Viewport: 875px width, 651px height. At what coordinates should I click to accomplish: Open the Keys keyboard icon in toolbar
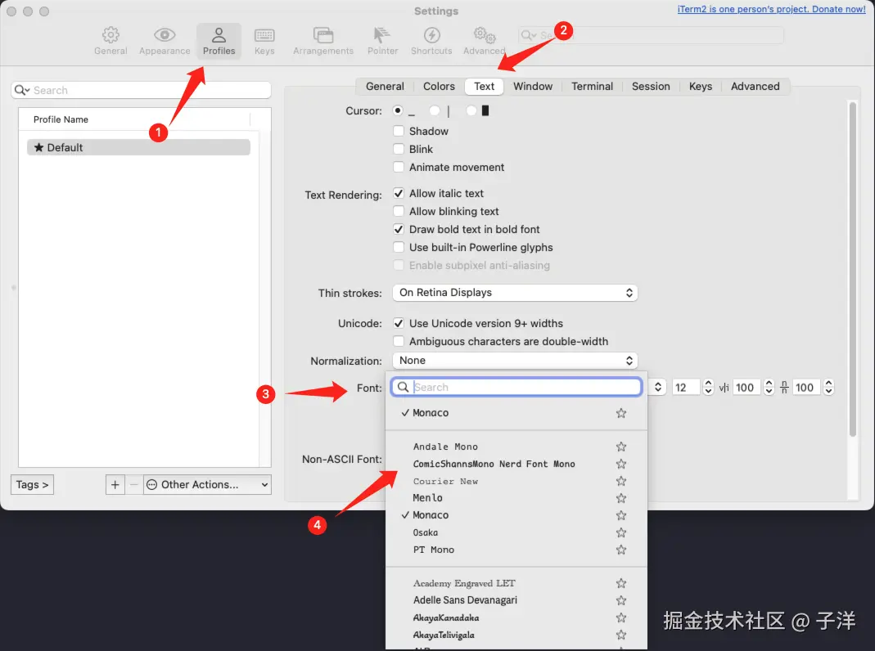coord(264,35)
